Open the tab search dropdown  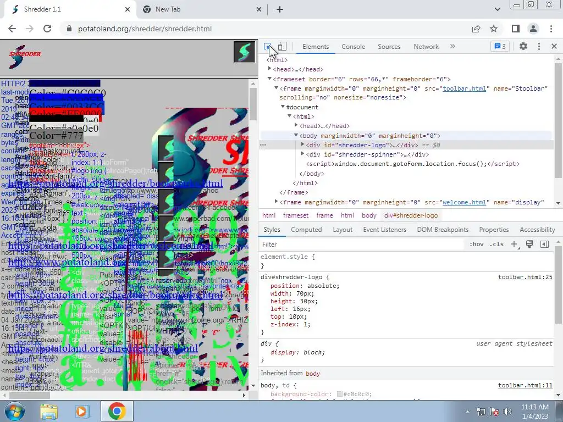tap(497, 9)
